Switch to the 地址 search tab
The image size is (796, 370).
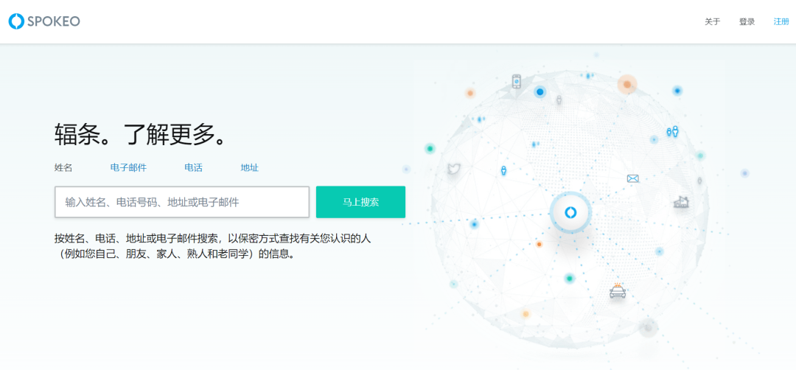coord(250,167)
